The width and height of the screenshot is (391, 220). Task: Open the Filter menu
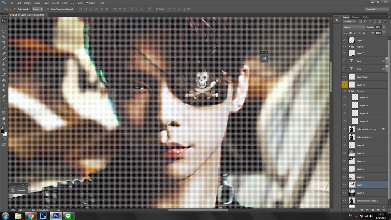pos(65,3)
